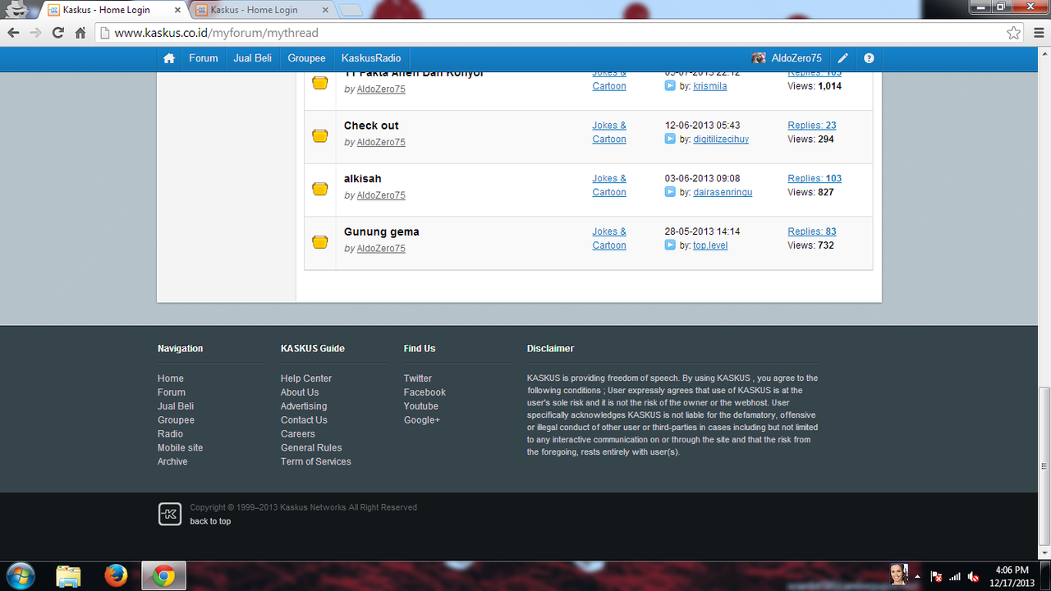
Task: Open Term of Services footer link
Action: [316, 462]
